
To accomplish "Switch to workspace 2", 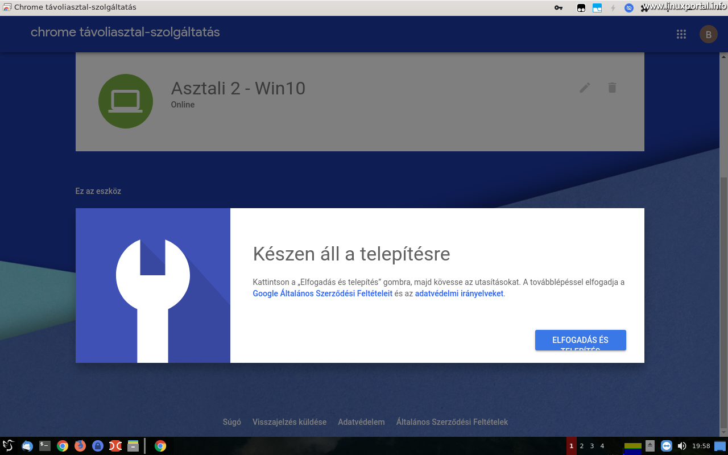I will click(581, 446).
